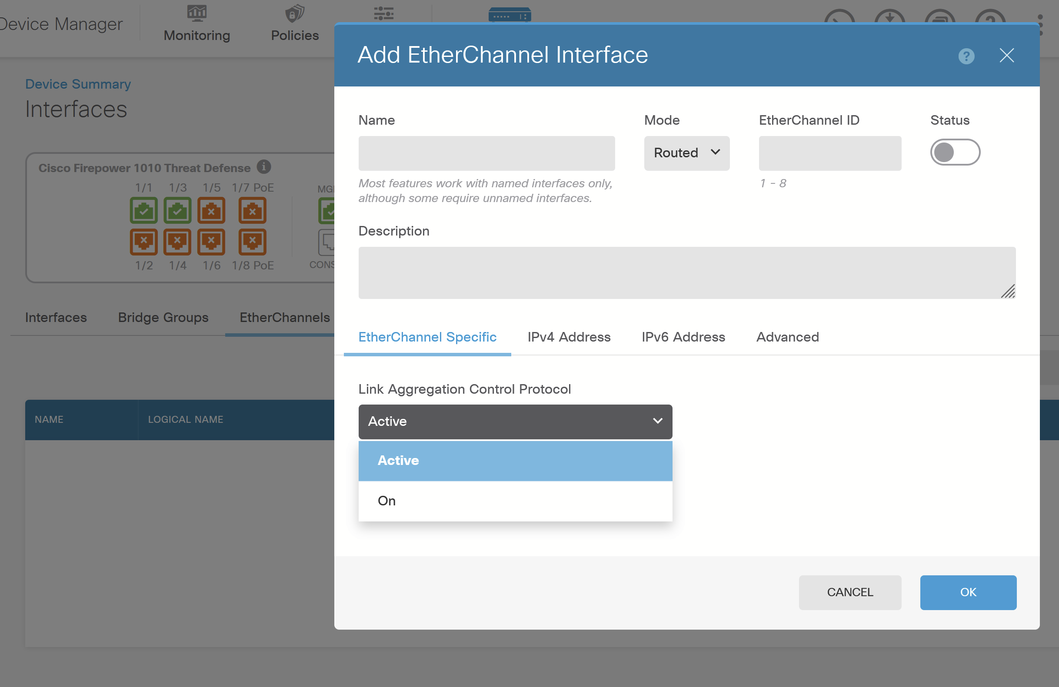Open the Device Summary link
The image size is (1059, 687).
click(78, 83)
